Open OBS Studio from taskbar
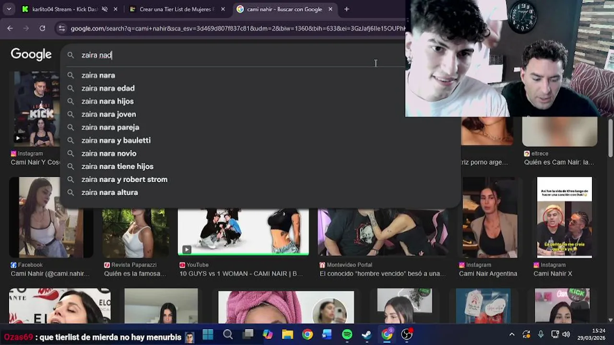Image resolution: width=614 pixels, height=345 pixels. [x=407, y=334]
